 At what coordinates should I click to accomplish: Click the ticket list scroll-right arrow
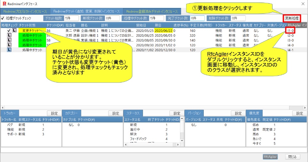tap(305, 108)
